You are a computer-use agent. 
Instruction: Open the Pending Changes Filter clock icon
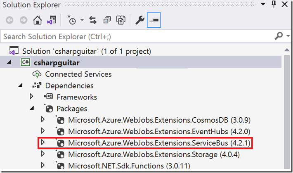pos(72,20)
